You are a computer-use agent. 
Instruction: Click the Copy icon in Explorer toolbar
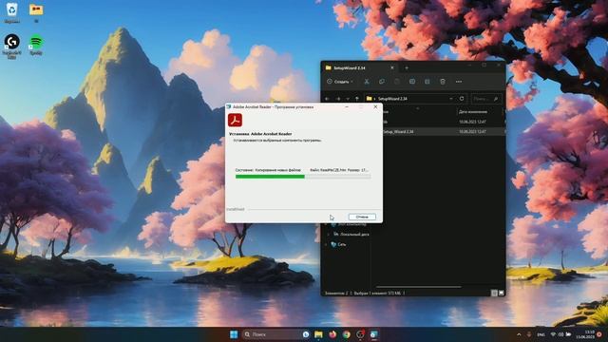click(x=382, y=82)
